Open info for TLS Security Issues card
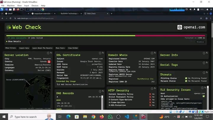Image resolution: width=213 pixels, height=120 pixels. coord(202,88)
